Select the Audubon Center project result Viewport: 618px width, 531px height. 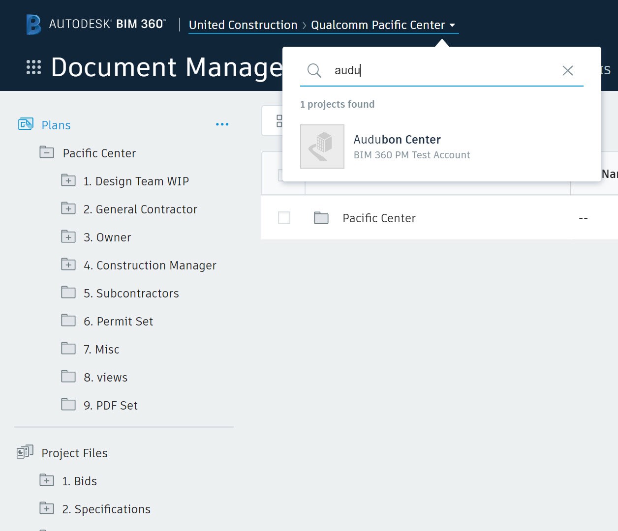(x=441, y=147)
